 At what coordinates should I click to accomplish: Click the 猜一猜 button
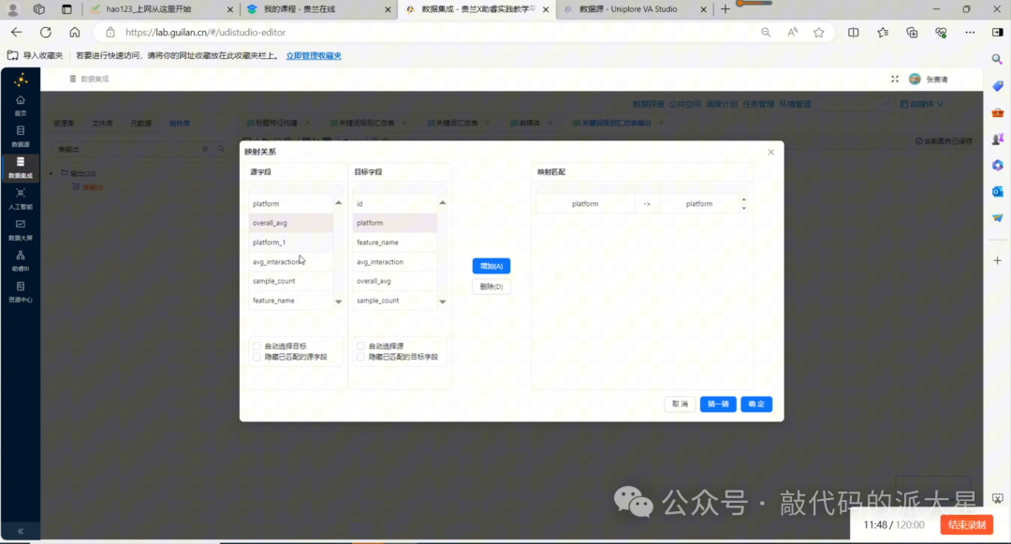pyautogui.click(x=718, y=404)
